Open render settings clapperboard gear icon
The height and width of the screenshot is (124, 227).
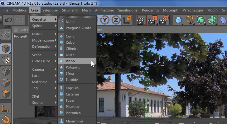(164, 20)
